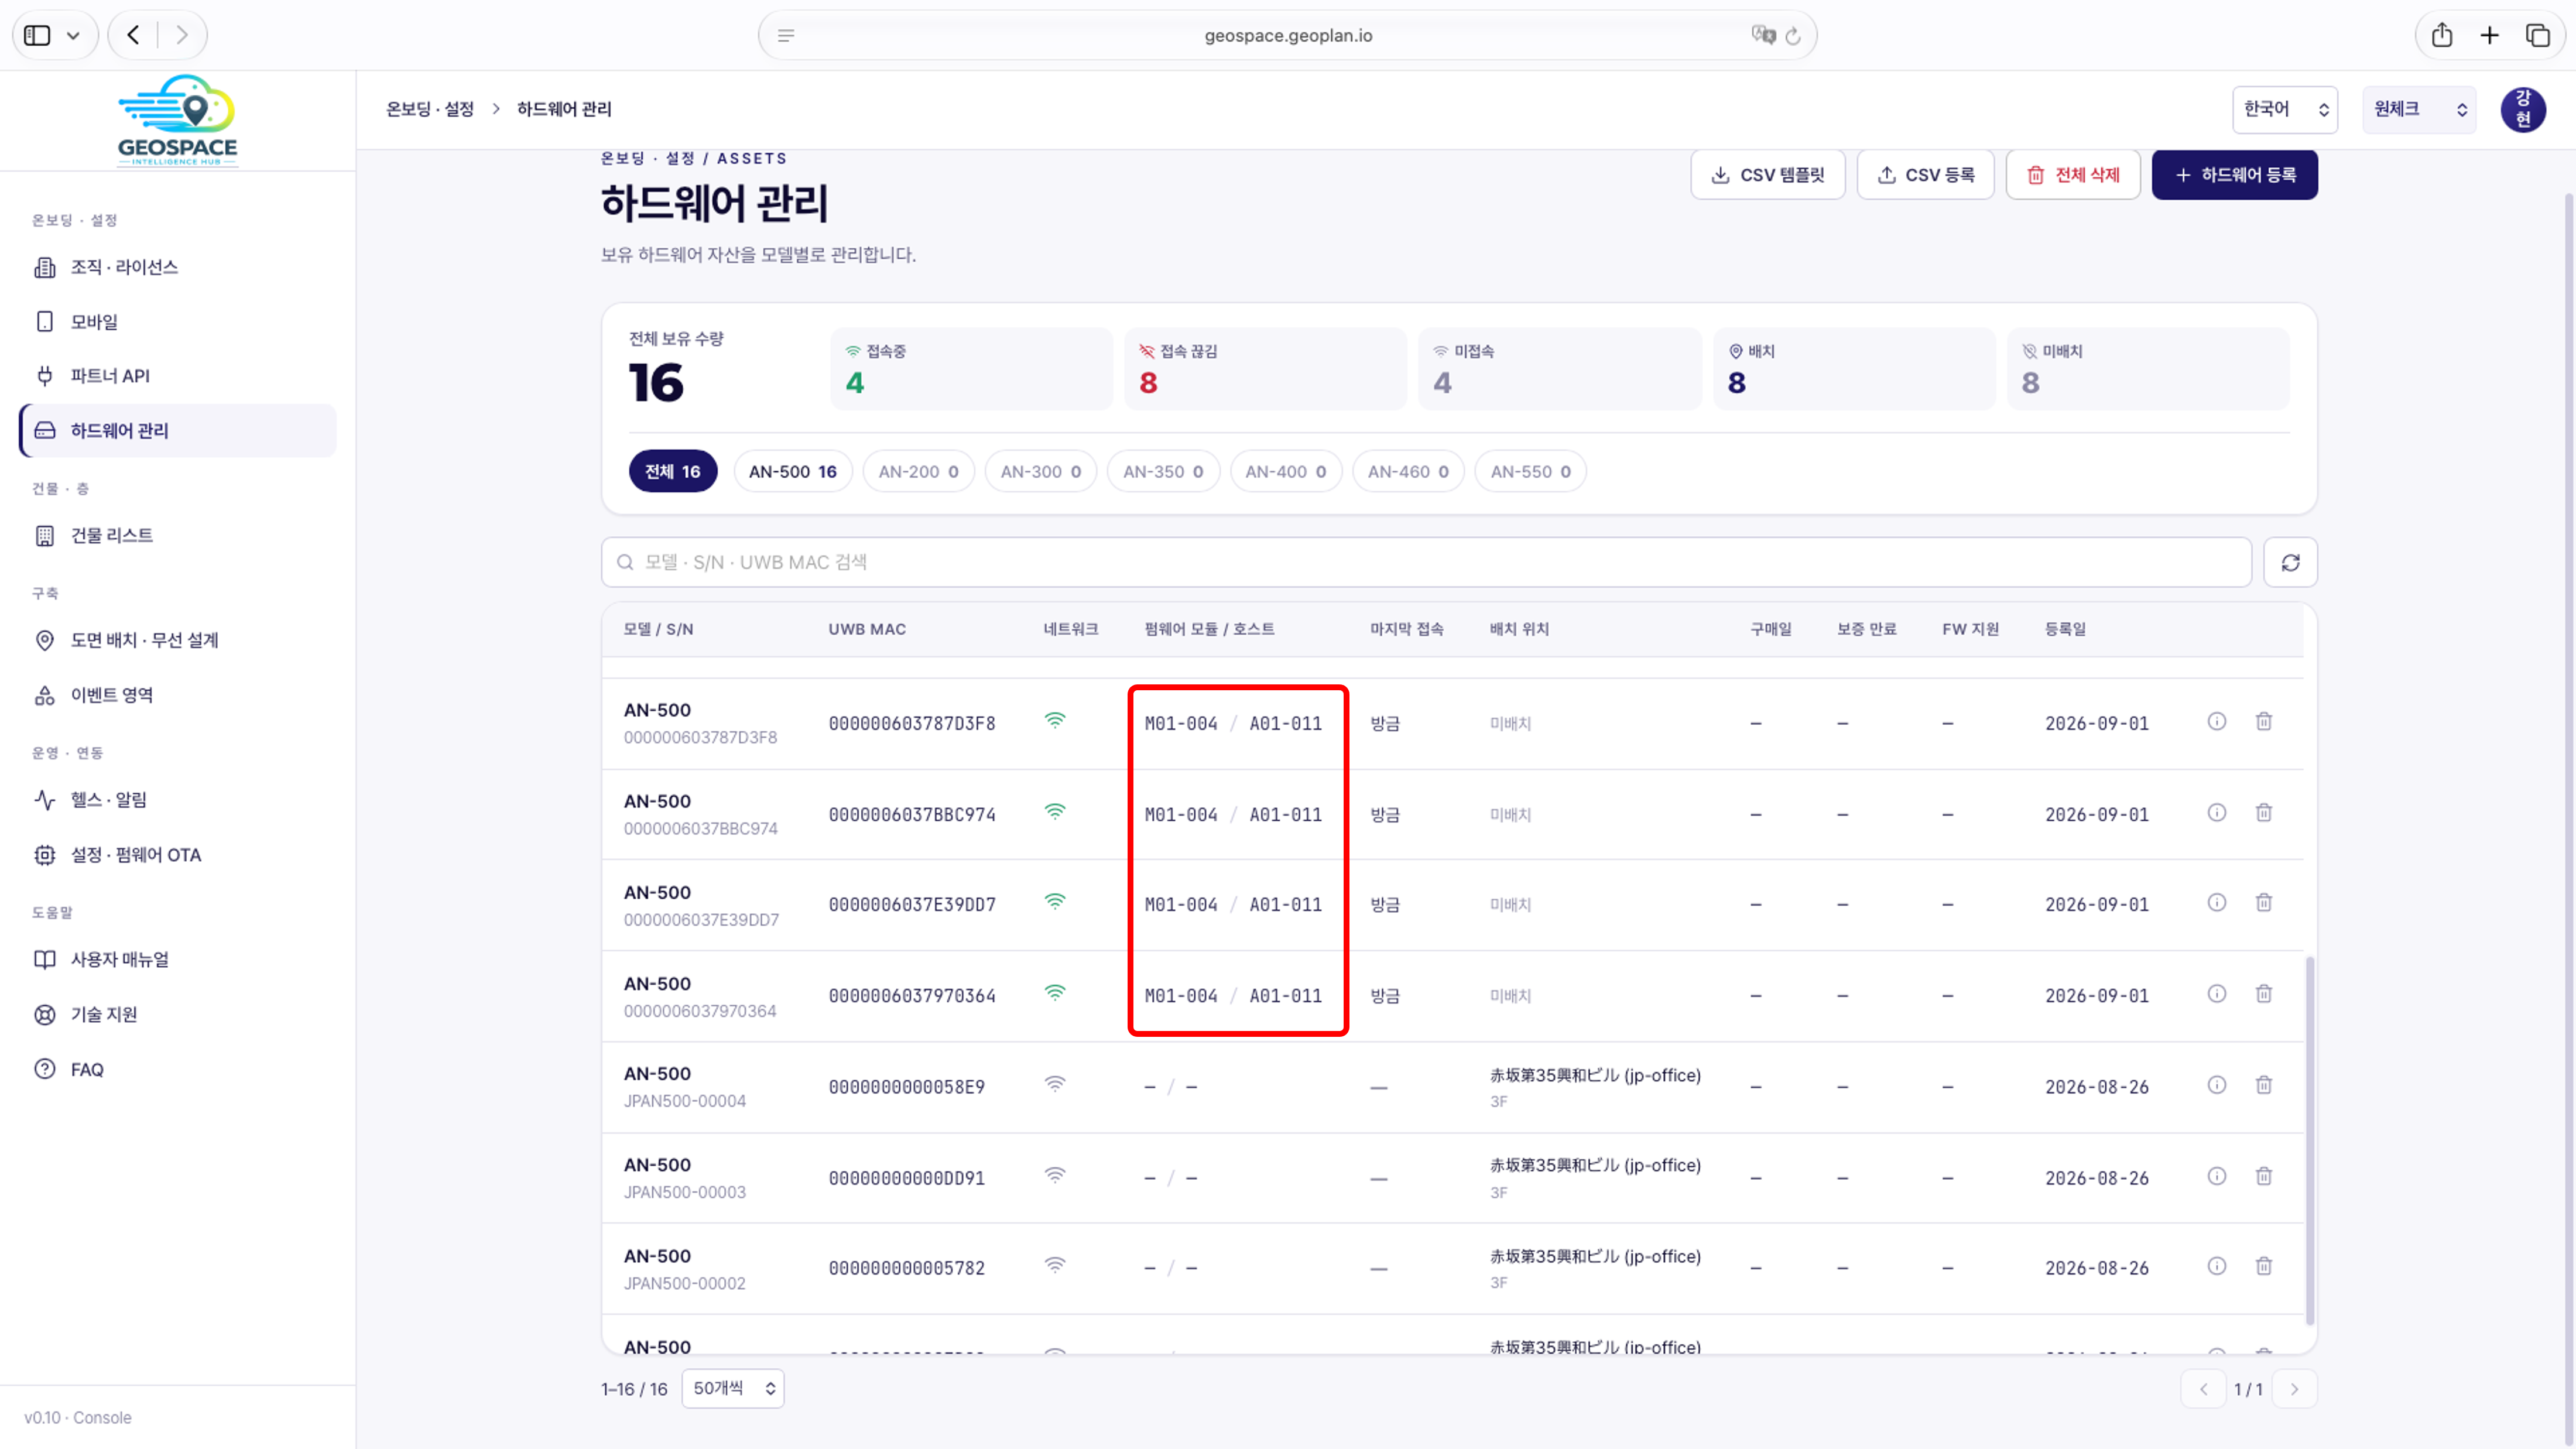Viewport: 2576px width, 1449px height.
Task: Open 기술 지원 in the sidebar
Action: click(x=178, y=1015)
